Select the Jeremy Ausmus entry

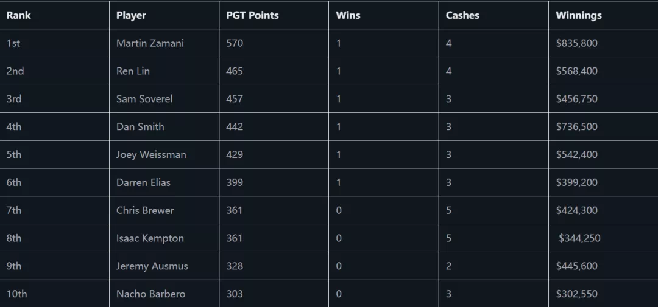point(152,266)
